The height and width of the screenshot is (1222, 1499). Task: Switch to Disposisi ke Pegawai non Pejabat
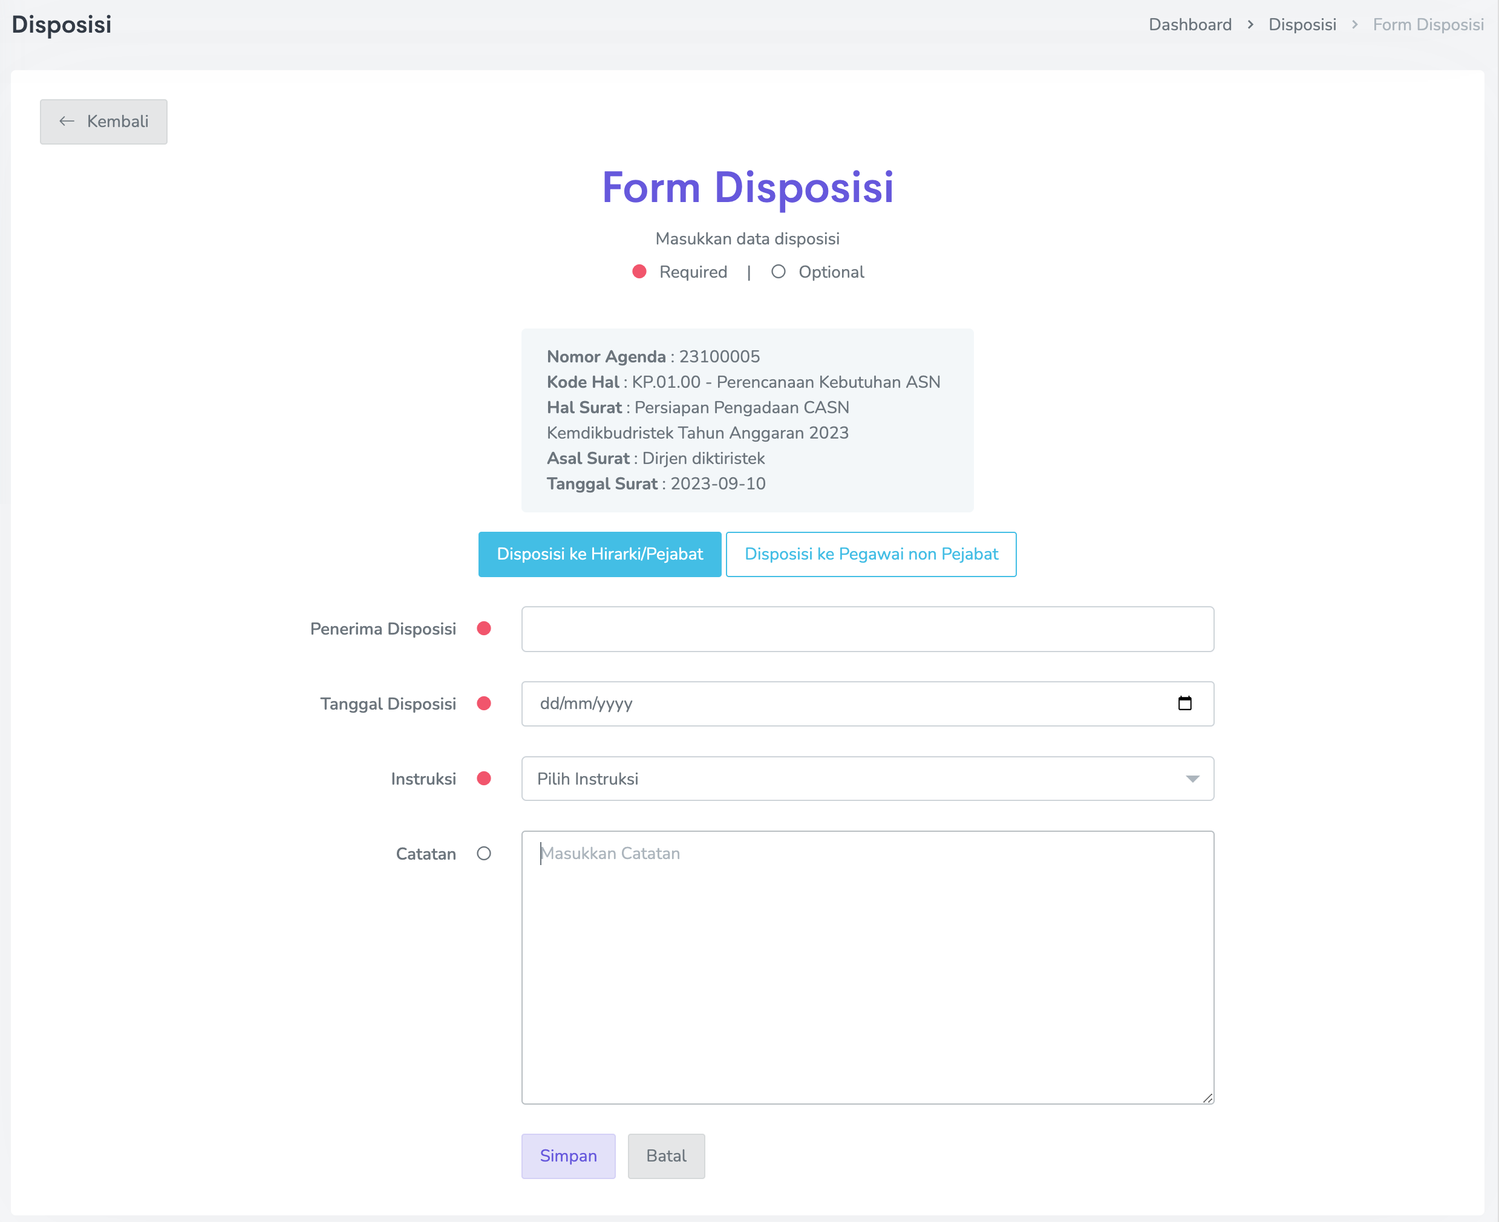(x=870, y=554)
